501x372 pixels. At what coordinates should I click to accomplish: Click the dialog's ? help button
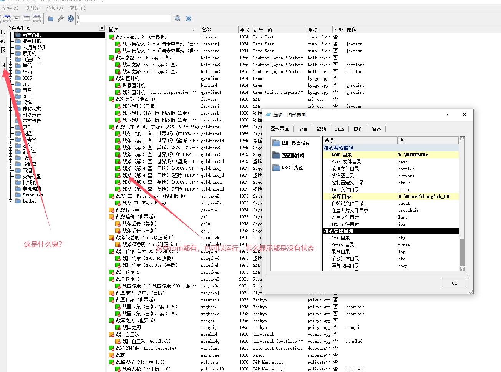tap(447, 115)
